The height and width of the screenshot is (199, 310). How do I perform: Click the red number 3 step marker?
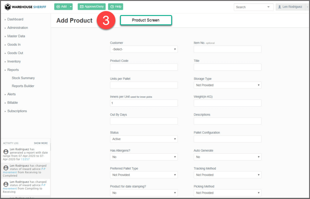[x=106, y=21]
